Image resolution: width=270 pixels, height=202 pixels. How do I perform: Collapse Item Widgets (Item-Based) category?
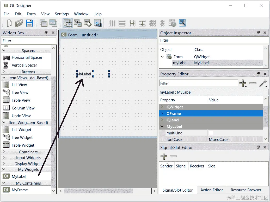tap(4, 122)
